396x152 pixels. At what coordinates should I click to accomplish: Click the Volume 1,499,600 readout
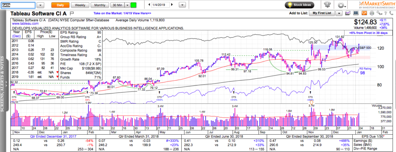[365, 28]
